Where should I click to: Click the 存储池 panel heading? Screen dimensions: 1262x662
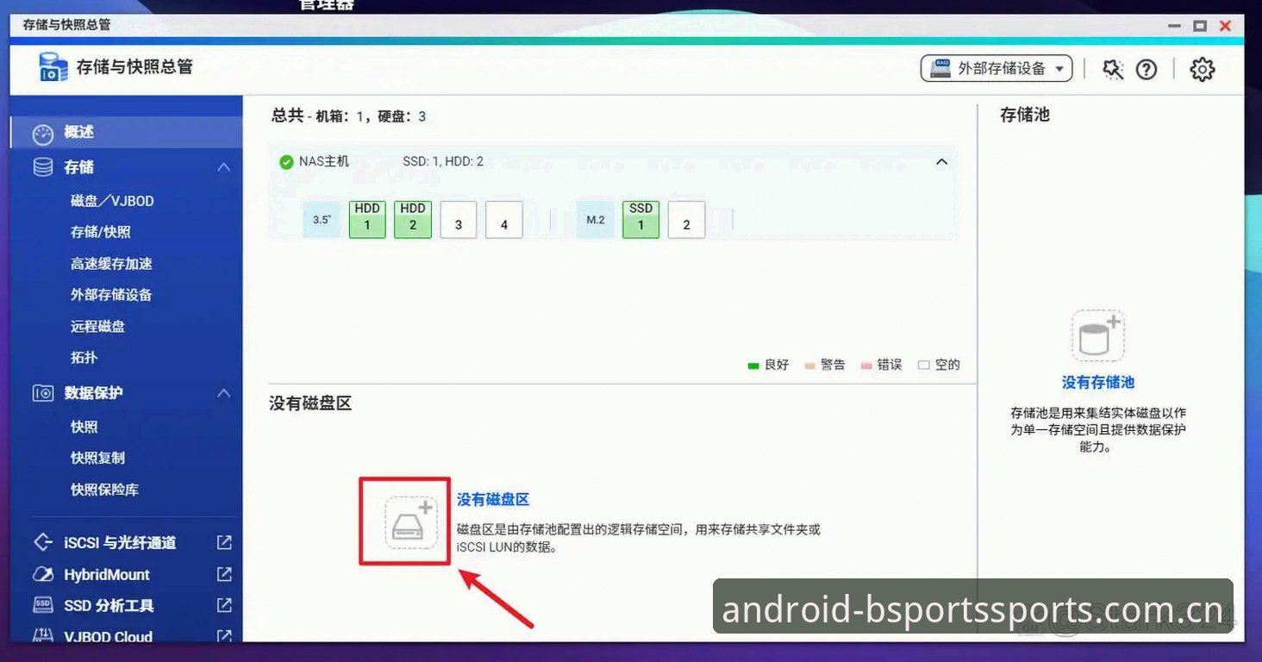click(x=1025, y=115)
